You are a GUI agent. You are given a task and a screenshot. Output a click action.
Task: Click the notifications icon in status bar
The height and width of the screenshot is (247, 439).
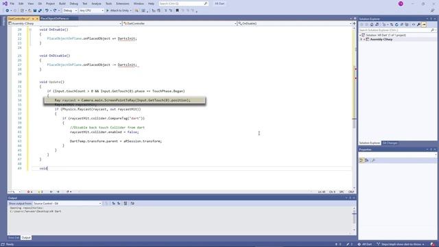[433, 244]
